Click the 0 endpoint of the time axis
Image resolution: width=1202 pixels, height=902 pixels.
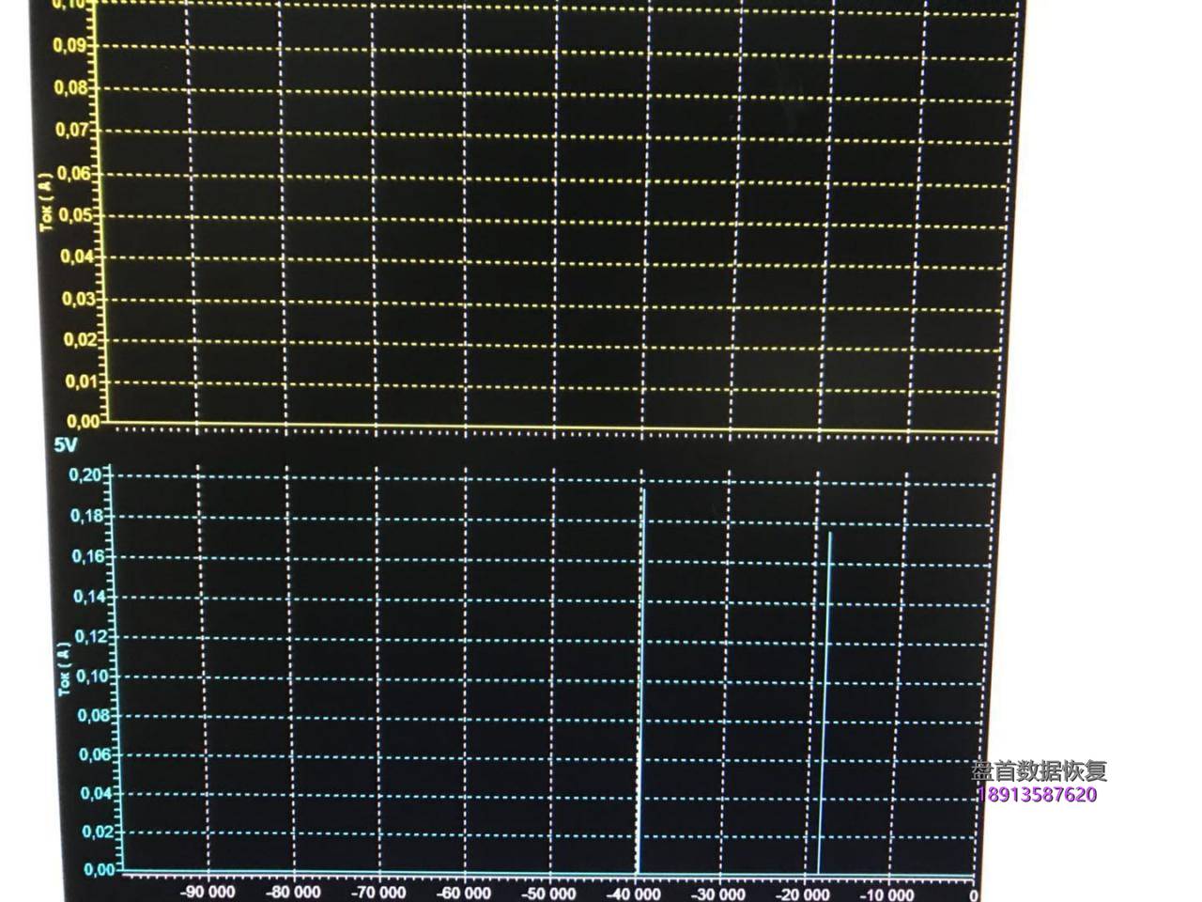point(974,892)
